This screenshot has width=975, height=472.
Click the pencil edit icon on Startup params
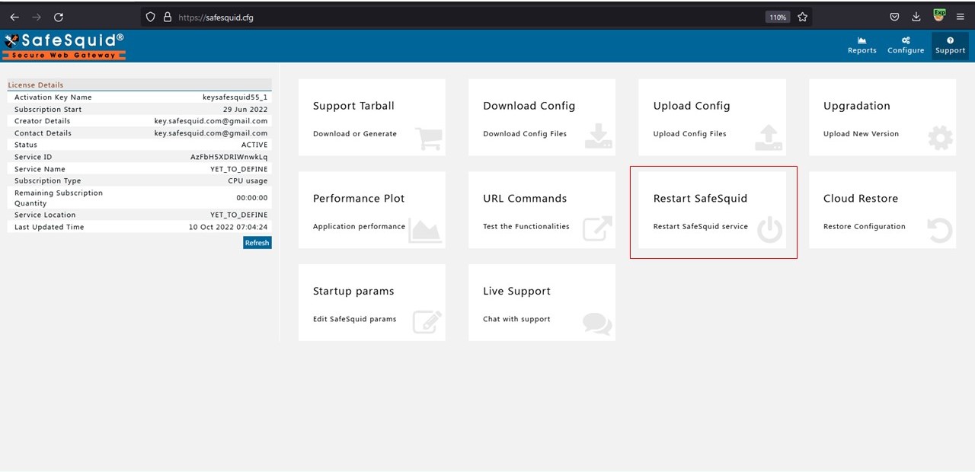427,322
